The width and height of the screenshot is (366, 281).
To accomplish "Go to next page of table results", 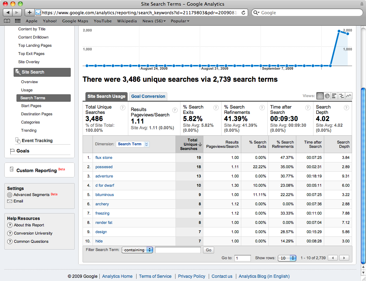I will pyautogui.click(x=344, y=258).
